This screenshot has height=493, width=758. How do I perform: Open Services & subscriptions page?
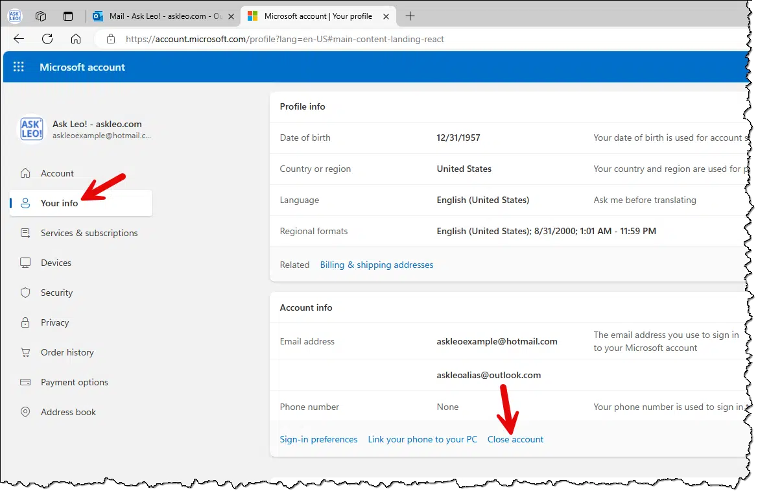coord(81,233)
